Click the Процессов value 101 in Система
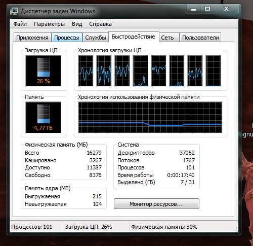The height and width of the screenshot is (246, 253). point(190,167)
